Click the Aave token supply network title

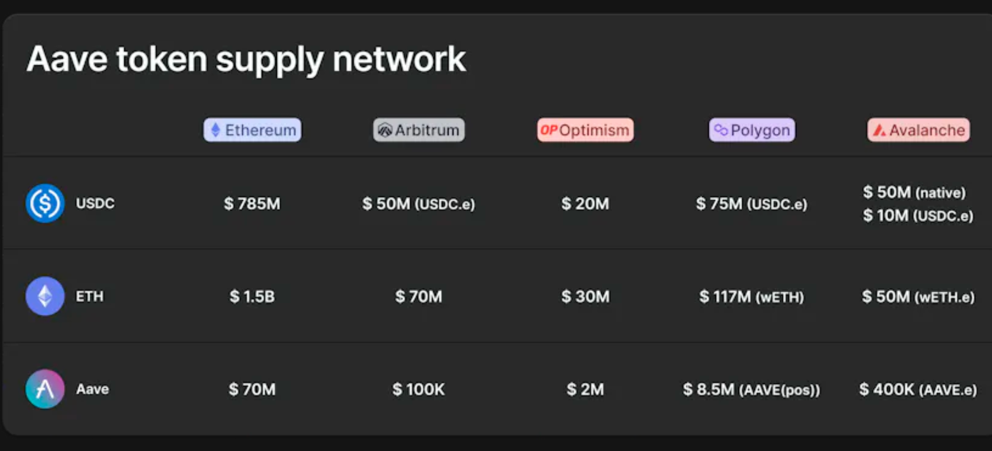[x=246, y=59]
